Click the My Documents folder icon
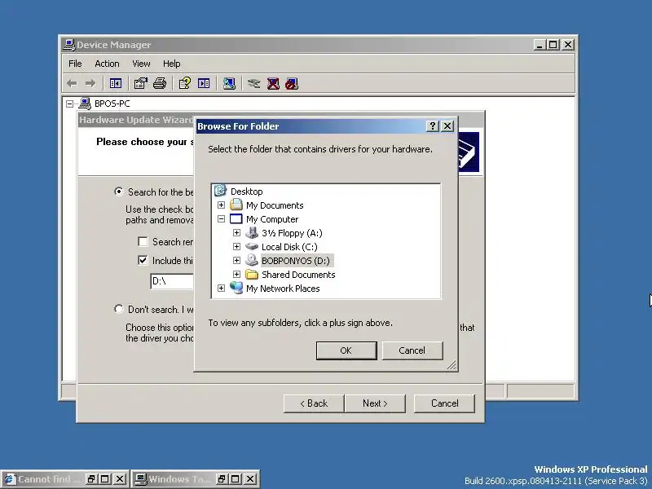Image resolution: width=652 pixels, height=489 pixels. point(236,205)
